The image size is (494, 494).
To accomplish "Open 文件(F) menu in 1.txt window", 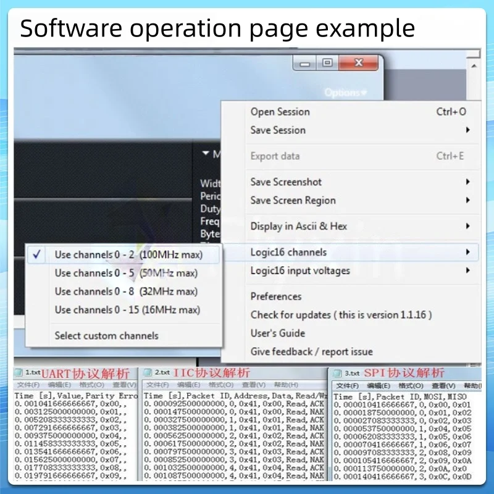I will (28, 385).
